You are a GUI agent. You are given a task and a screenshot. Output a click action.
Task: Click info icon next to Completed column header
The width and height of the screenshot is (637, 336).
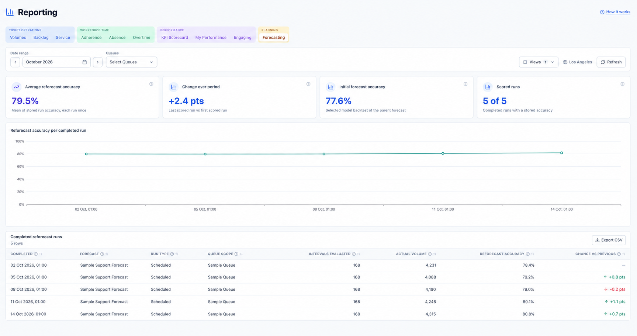[x=36, y=254]
